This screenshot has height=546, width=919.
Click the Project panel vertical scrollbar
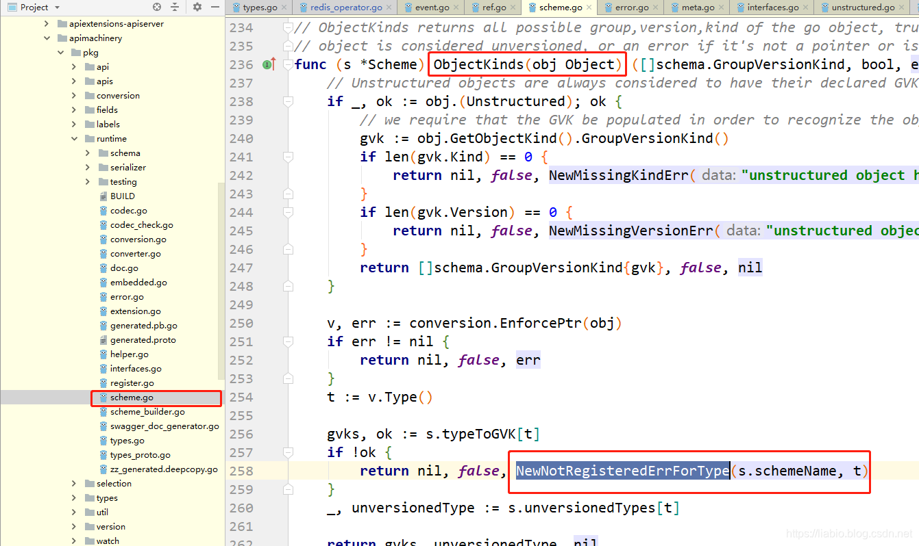221,281
